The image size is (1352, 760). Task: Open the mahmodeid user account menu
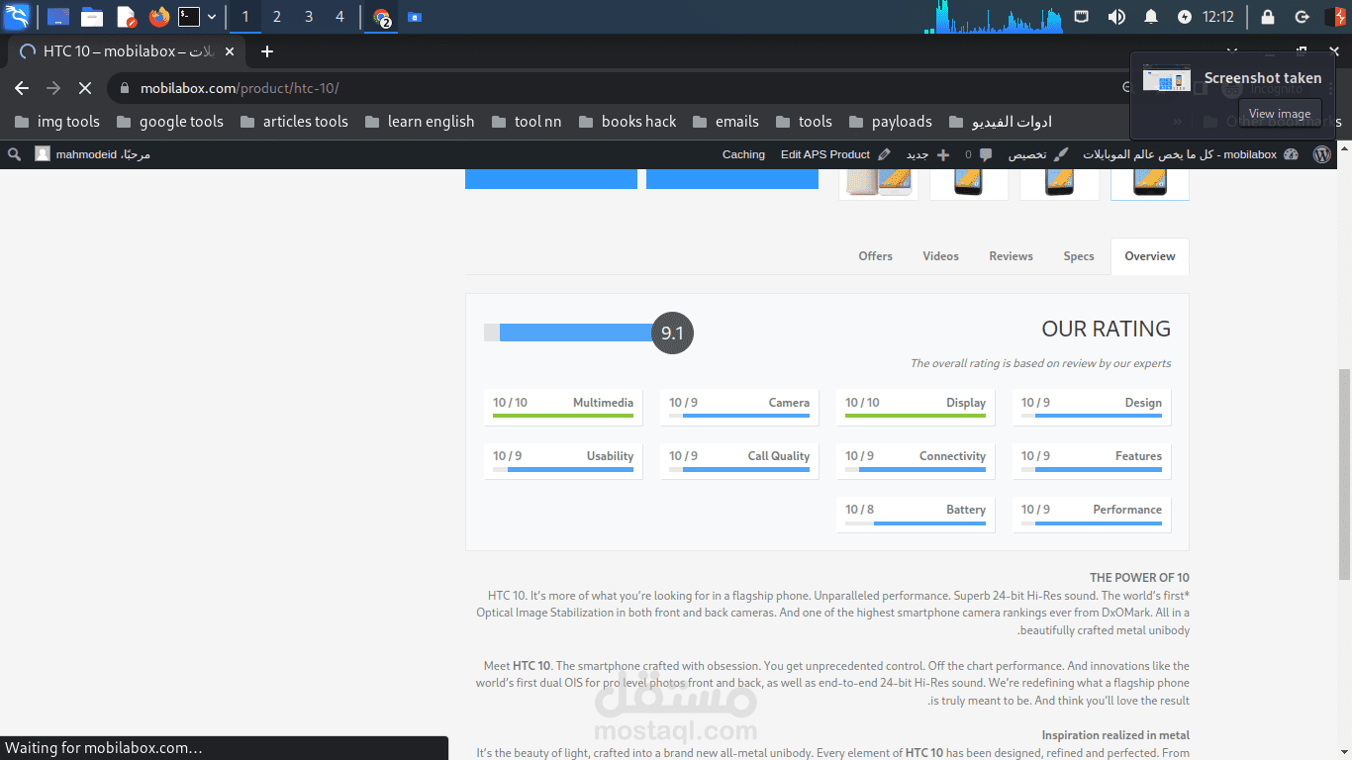pyautogui.click(x=92, y=154)
